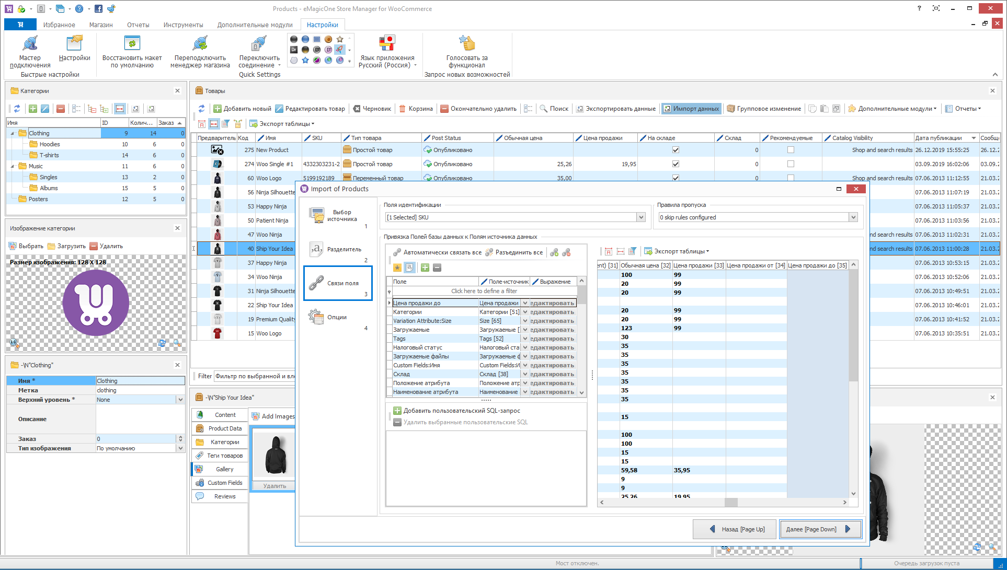This screenshot has width=1007, height=570.
Task: Open the Отчеты ribbon tab
Action: click(138, 25)
